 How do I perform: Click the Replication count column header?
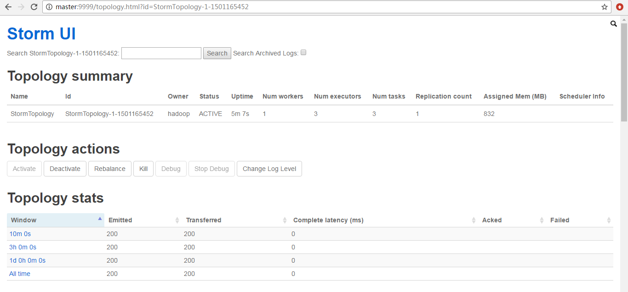(x=444, y=96)
